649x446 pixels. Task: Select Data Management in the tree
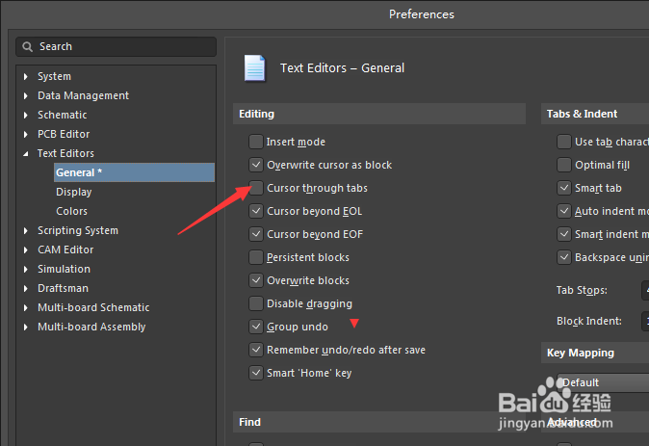(83, 95)
